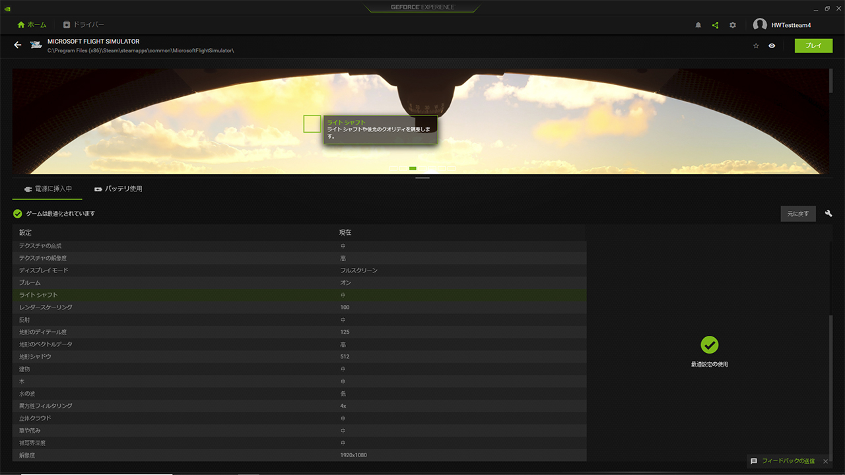Select the 地形のベクトルデータ row
Screen dimensions: 845x475
click(299, 344)
